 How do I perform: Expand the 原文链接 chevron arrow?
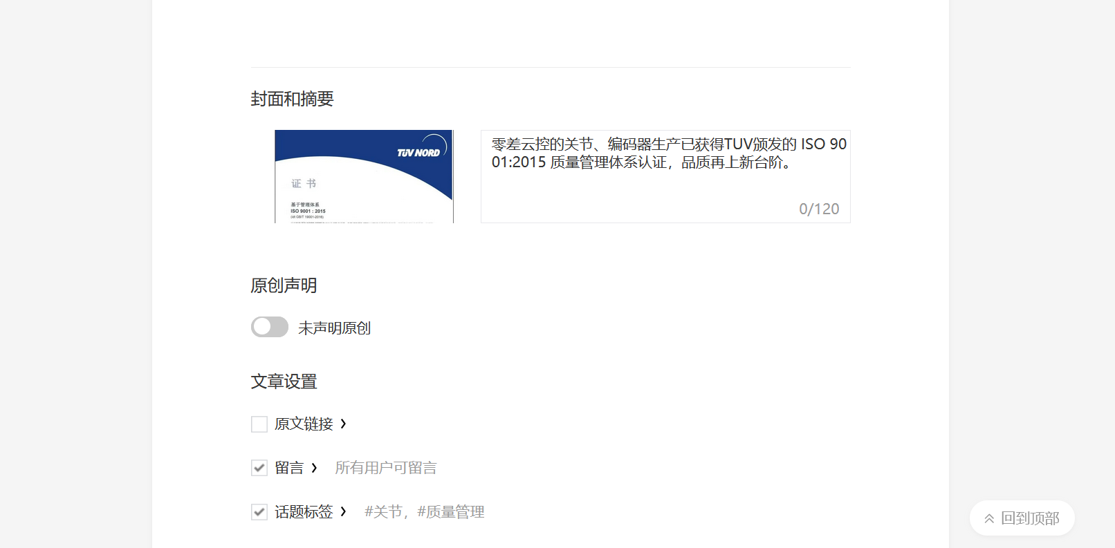tap(343, 424)
